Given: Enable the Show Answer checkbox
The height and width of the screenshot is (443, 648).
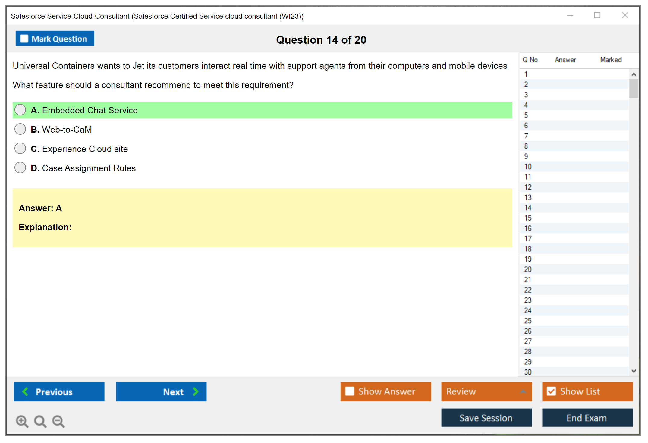Looking at the screenshot, I should [350, 391].
